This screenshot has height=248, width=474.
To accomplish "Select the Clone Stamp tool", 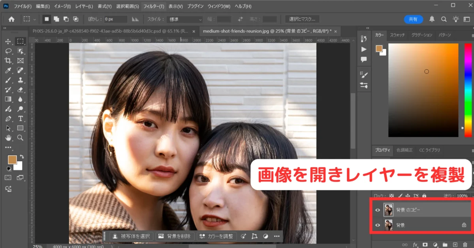I will (x=20, y=80).
